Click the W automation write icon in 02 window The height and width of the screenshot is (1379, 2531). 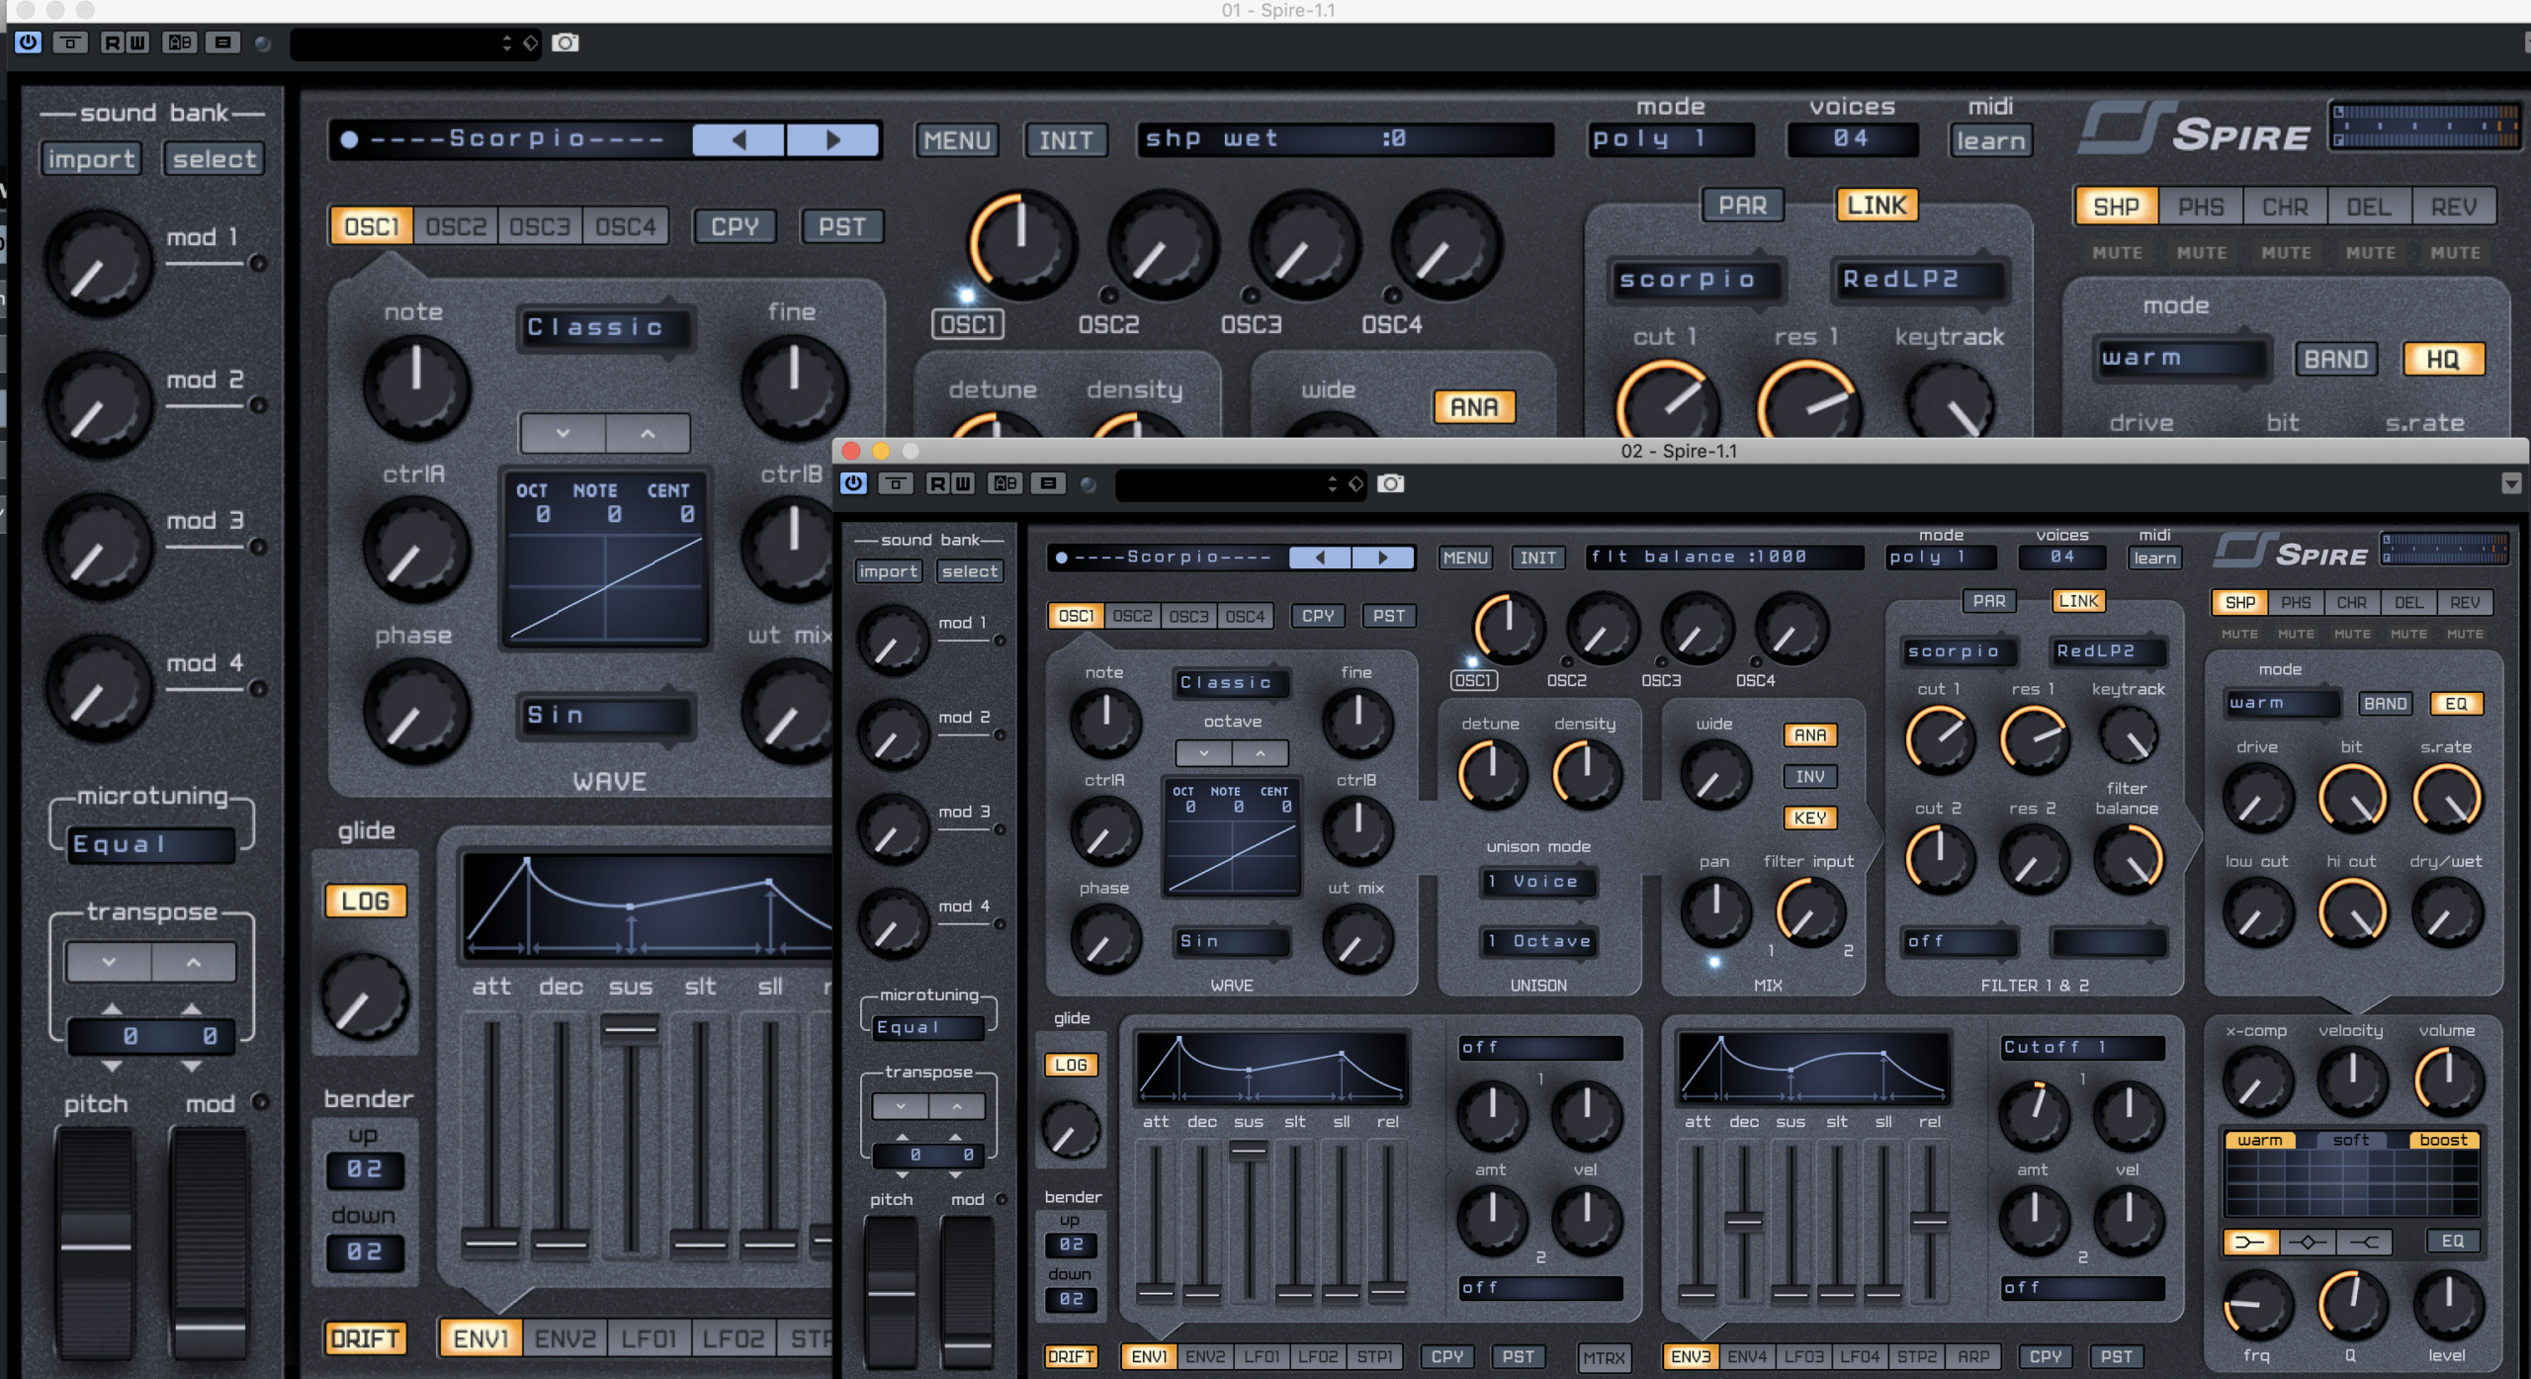pos(963,483)
